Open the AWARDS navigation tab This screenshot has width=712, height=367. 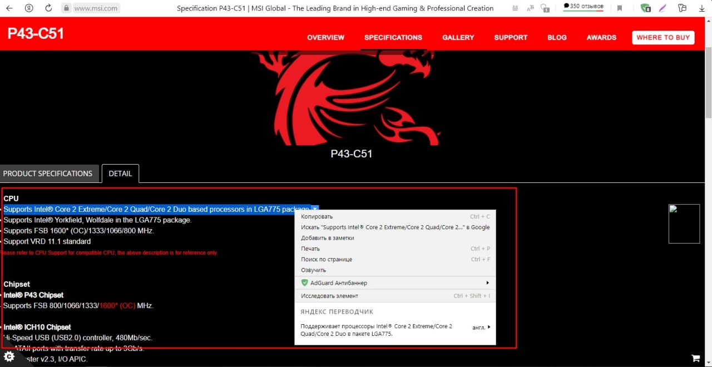pos(601,37)
